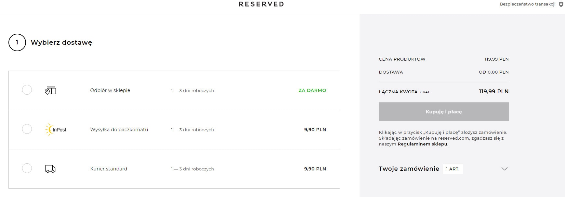Select the Odbiór w sklepie radio button
This screenshot has height=197, width=565.
click(x=27, y=90)
